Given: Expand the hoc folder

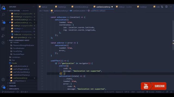Looking at the screenshot, I should click(x=14, y=60).
